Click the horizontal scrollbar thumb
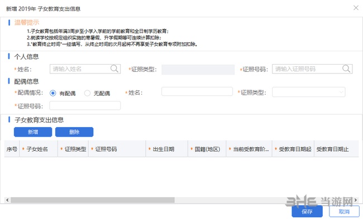The image size is (363, 219). (x=93, y=200)
